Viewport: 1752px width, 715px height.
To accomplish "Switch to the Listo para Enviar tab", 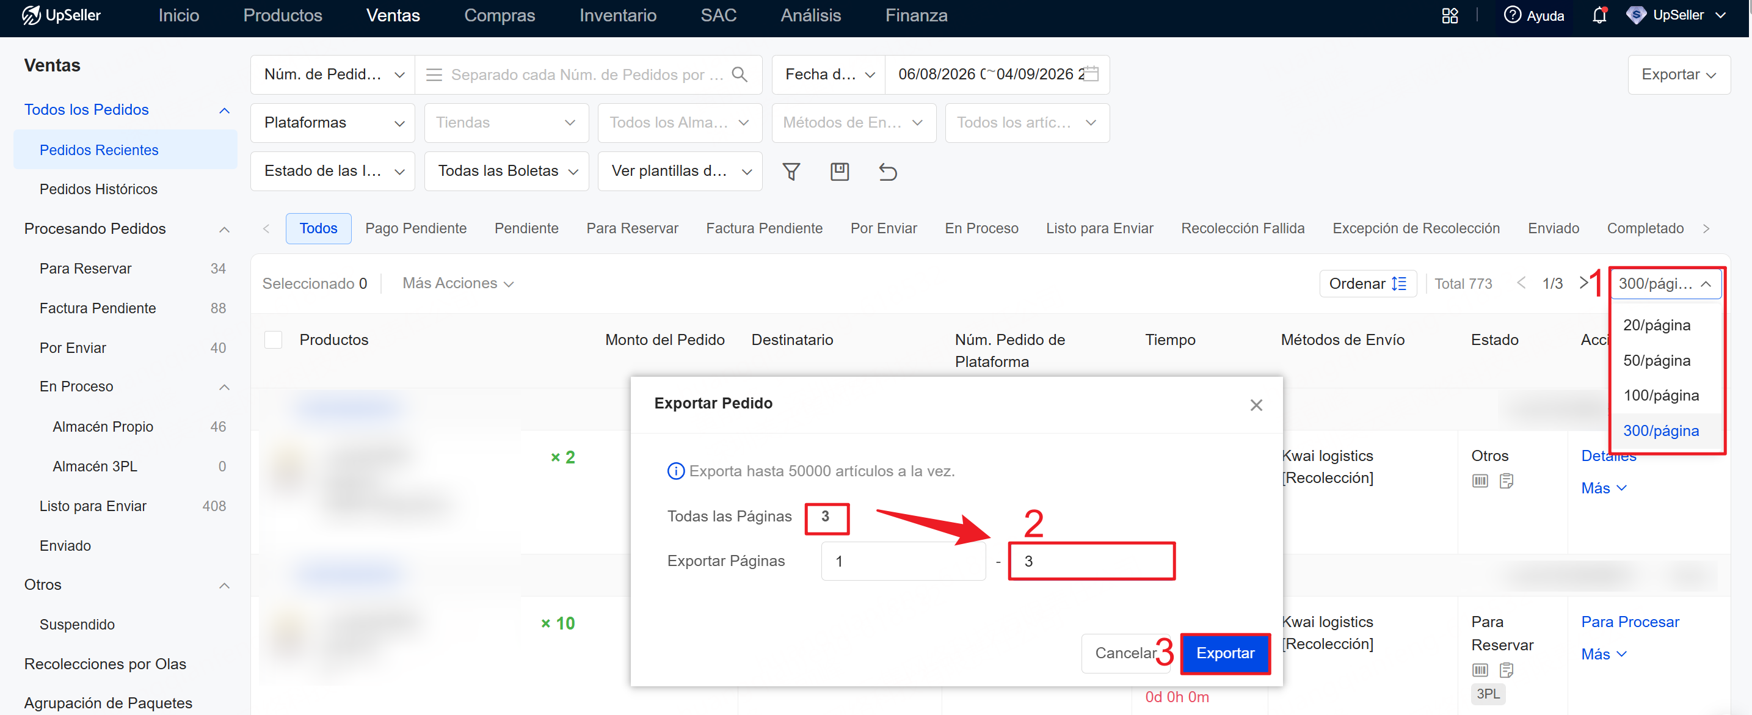I will 1099,228.
